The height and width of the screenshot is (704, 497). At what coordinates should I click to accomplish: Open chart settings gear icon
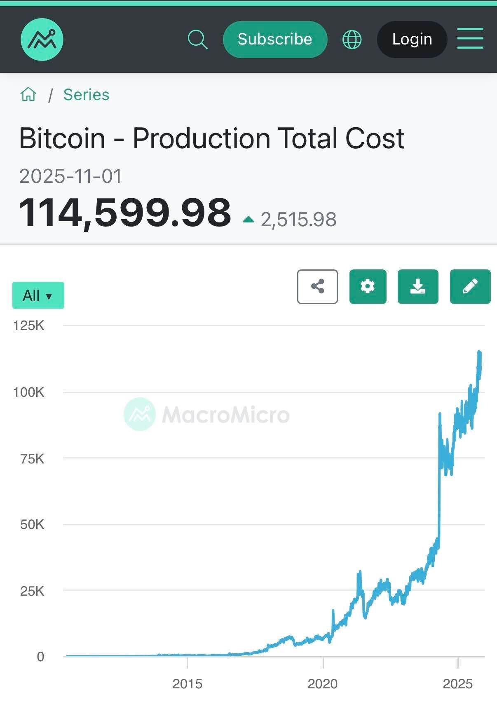click(x=368, y=287)
